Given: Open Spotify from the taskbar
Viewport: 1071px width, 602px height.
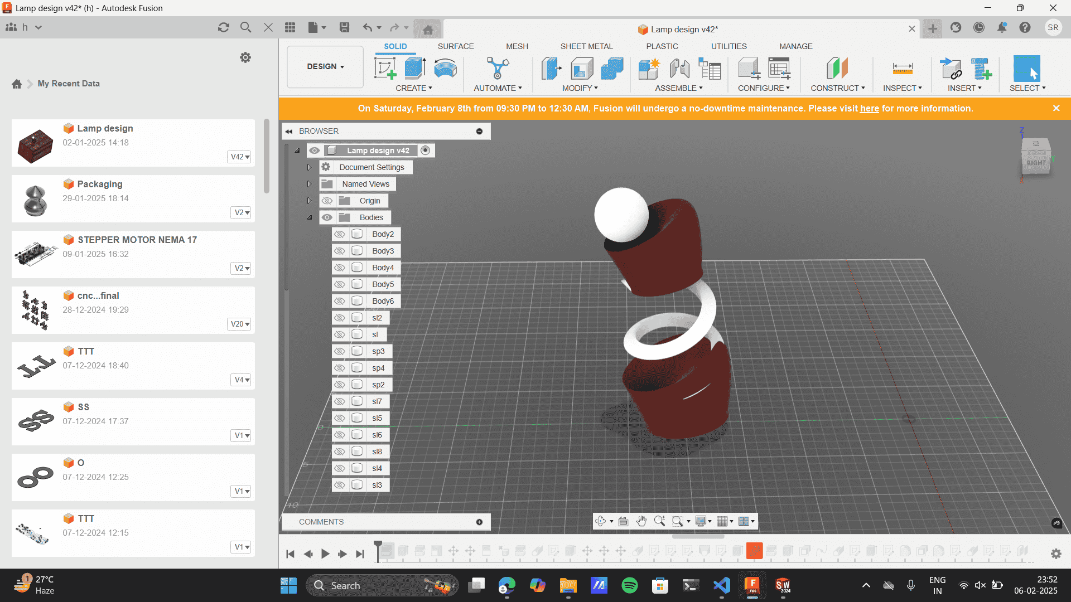Looking at the screenshot, I should coord(629,585).
